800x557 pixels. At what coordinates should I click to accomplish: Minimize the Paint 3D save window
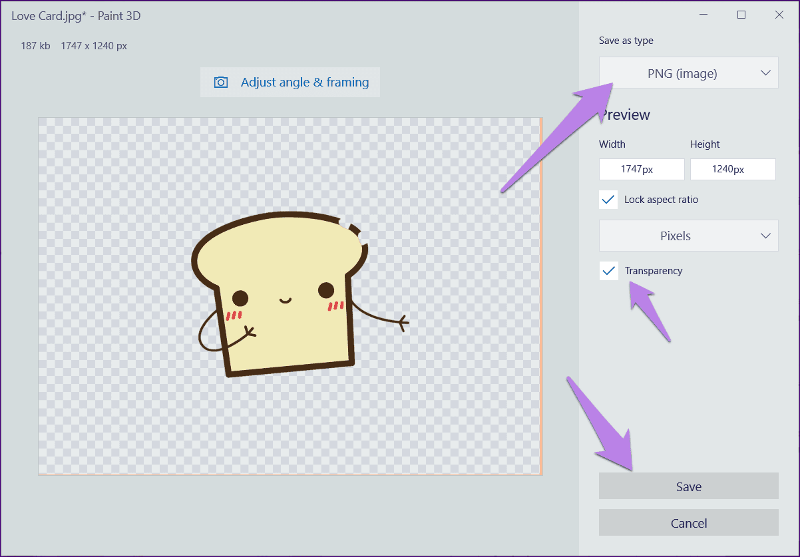click(x=704, y=15)
